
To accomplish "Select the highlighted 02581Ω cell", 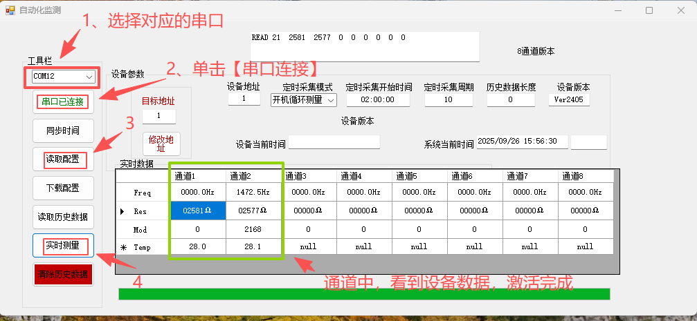I will pos(198,211).
